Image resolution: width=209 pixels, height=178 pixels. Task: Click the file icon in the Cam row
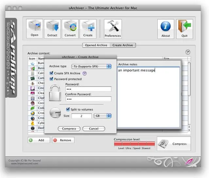[32, 78]
